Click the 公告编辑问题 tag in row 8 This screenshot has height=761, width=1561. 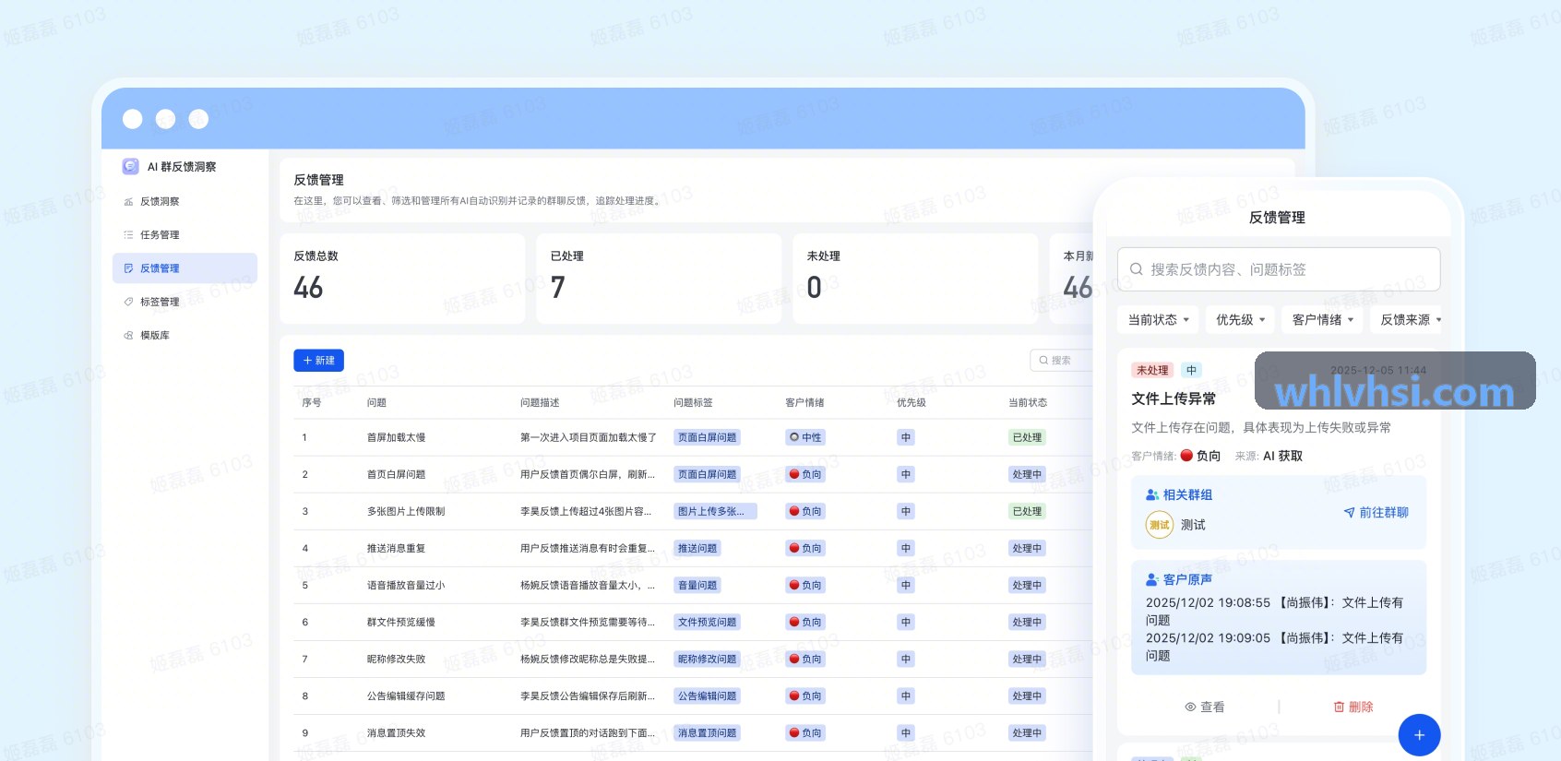click(x=708, y=696)
